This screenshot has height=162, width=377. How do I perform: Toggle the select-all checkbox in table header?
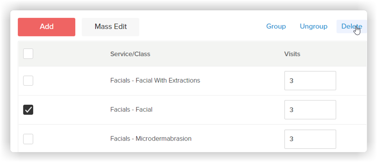click(x=28, y=54)
